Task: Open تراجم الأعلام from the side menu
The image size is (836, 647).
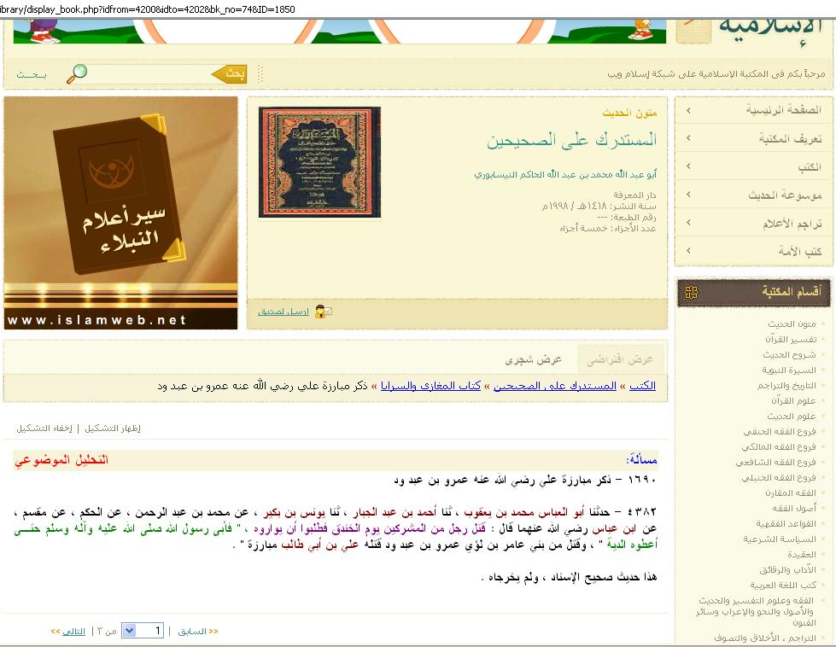Action: 792,224
